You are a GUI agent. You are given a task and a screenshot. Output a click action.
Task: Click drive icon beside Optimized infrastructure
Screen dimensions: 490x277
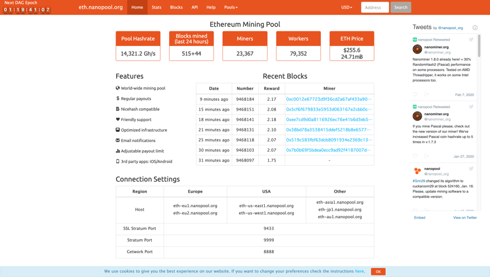[117, 130]
